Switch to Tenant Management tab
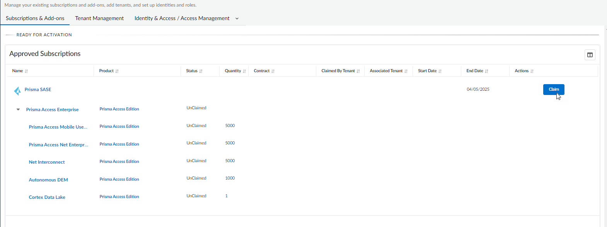Viewport: 607px width, 227px height. 99,18
